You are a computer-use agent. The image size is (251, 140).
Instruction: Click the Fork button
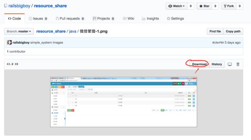click(229, 6)
